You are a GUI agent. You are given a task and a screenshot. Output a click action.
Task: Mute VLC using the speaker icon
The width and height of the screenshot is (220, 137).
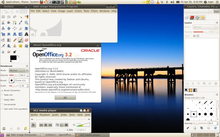[x=73, y=125]
